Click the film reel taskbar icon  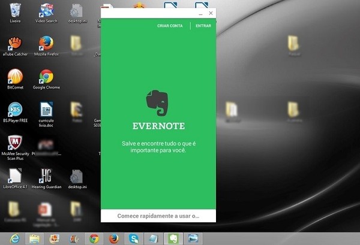pos(74,239)
